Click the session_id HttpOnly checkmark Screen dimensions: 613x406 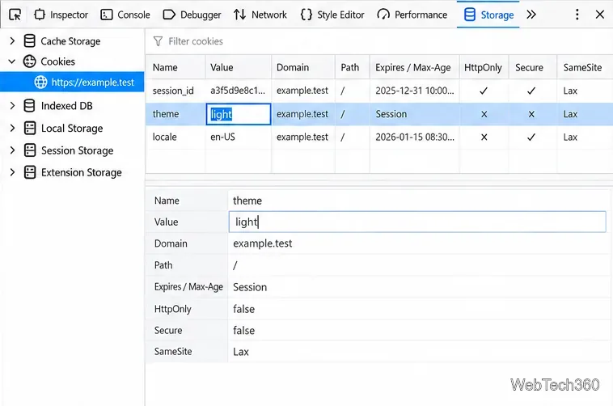point(484,91)
